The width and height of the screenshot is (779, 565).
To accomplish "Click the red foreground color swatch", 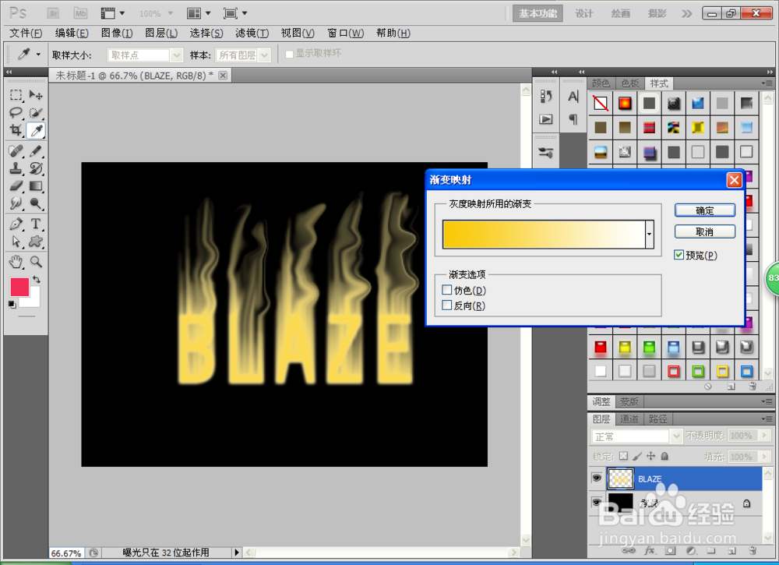I will (19, 286).
